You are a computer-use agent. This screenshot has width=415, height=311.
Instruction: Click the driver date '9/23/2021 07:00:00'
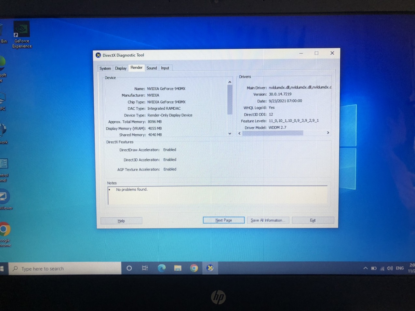(285, 101)
